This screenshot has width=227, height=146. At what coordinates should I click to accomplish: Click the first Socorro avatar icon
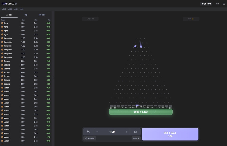click(x=2, y=61)
